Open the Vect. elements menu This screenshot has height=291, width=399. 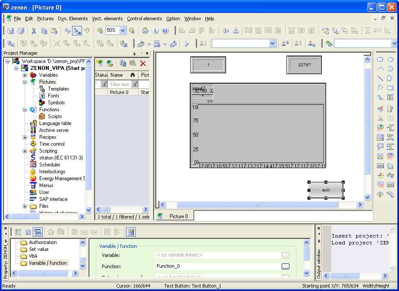pos(108,19)
